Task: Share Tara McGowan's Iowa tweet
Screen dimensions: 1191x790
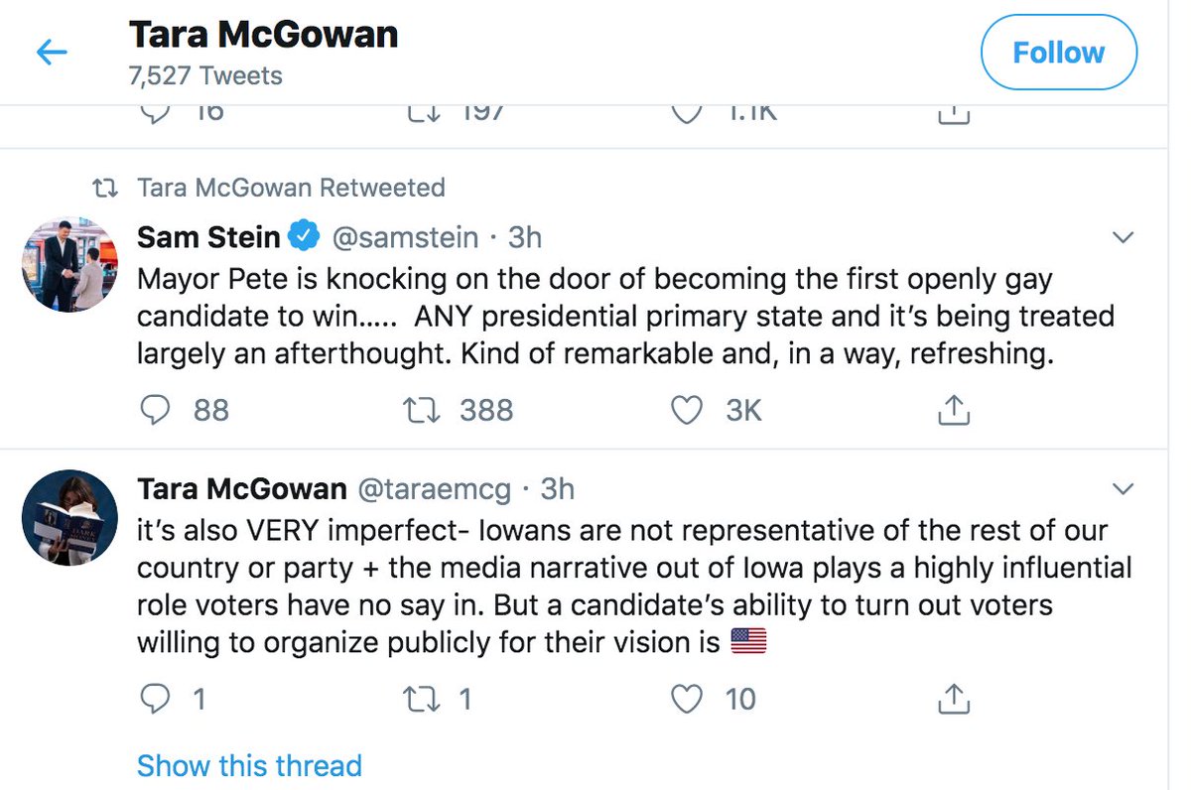Action: [953, 700]
